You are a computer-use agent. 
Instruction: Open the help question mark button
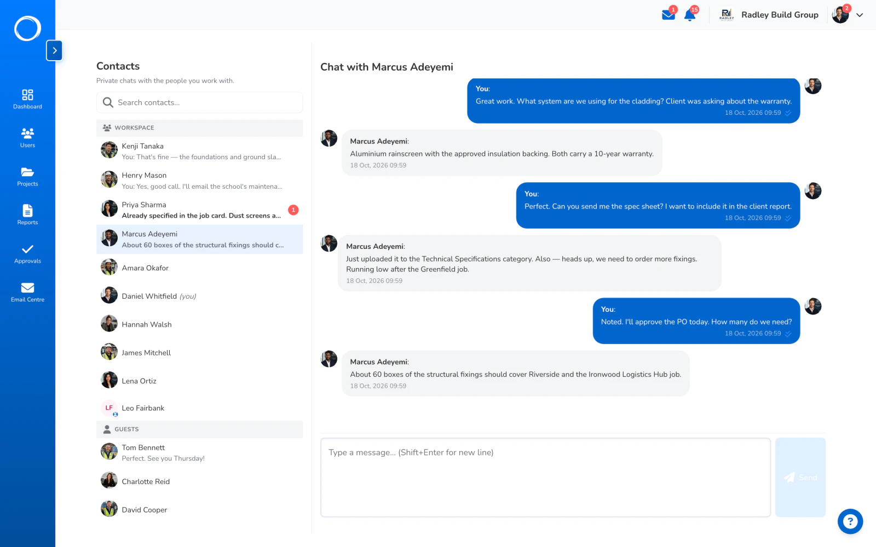coord(850,521)
